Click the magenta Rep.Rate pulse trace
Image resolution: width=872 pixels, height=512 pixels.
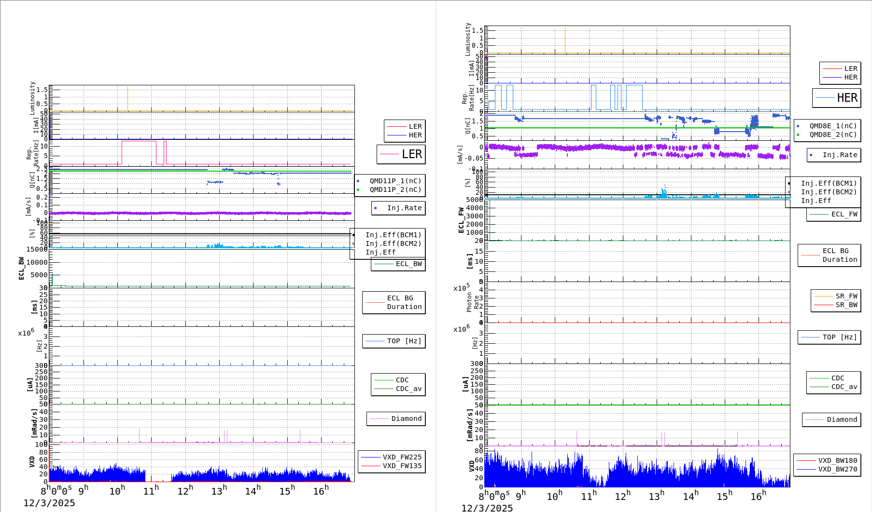140,142
